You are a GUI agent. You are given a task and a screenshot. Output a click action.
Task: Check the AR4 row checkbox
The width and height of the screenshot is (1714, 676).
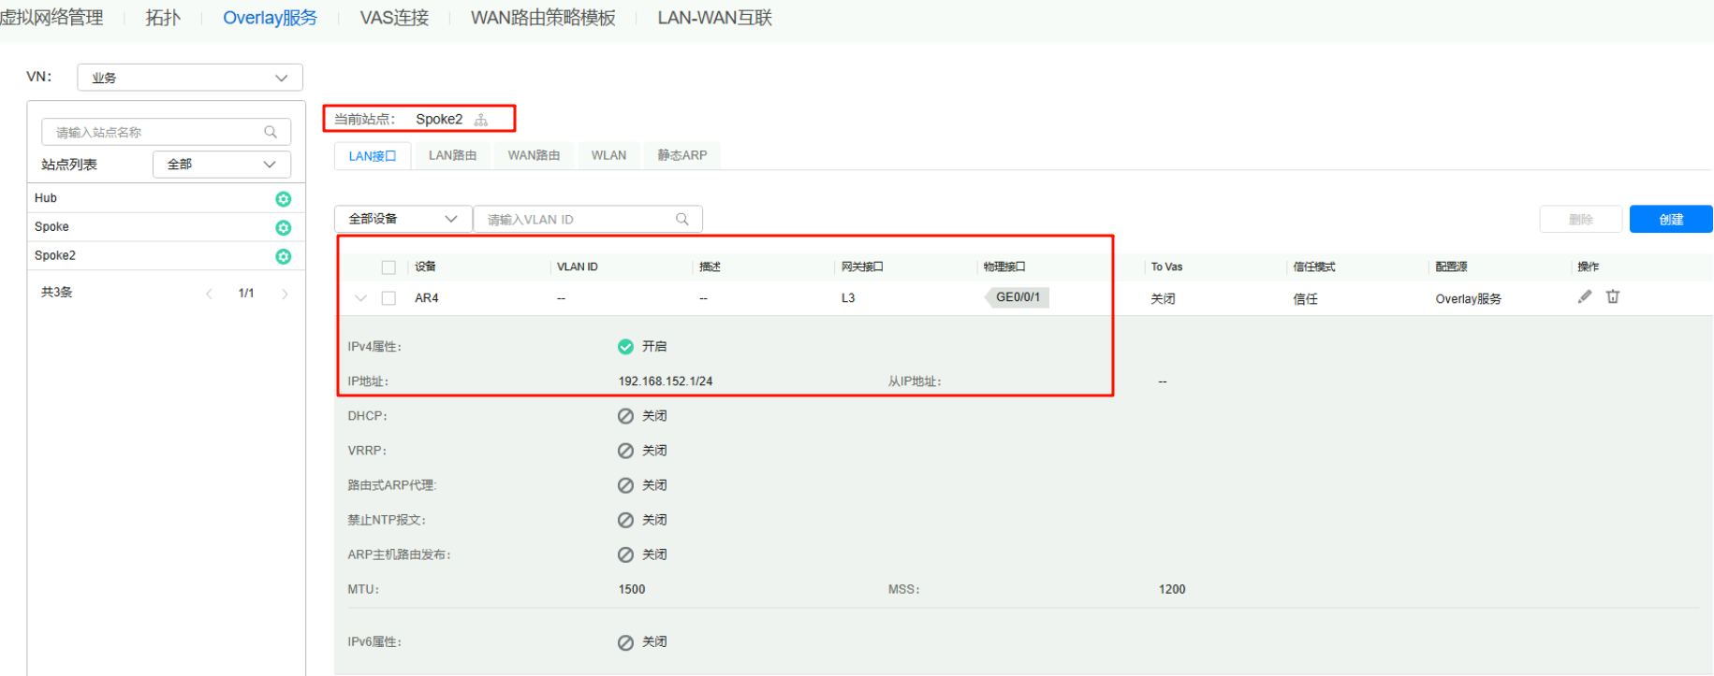coord(388,298)
